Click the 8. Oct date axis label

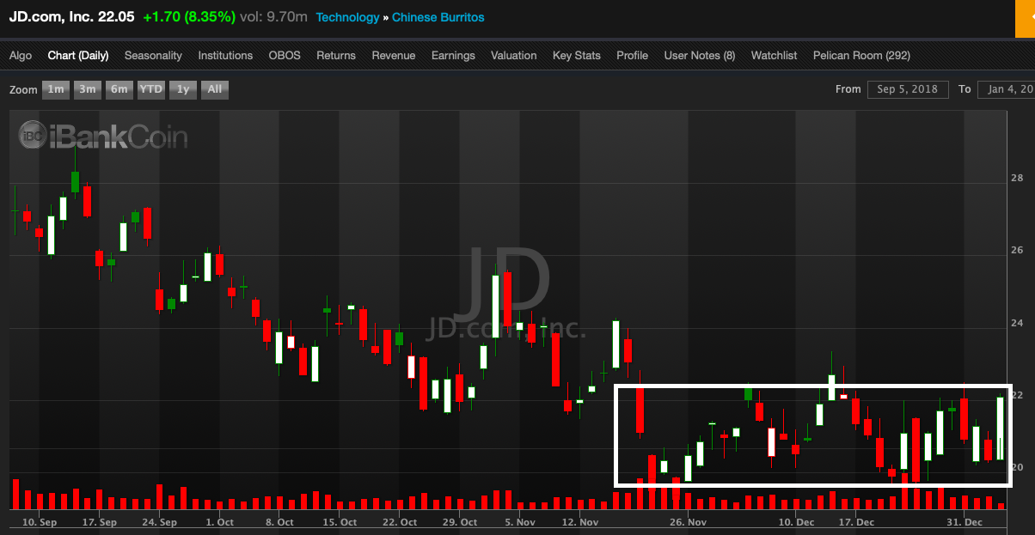[x=280, y=522]
